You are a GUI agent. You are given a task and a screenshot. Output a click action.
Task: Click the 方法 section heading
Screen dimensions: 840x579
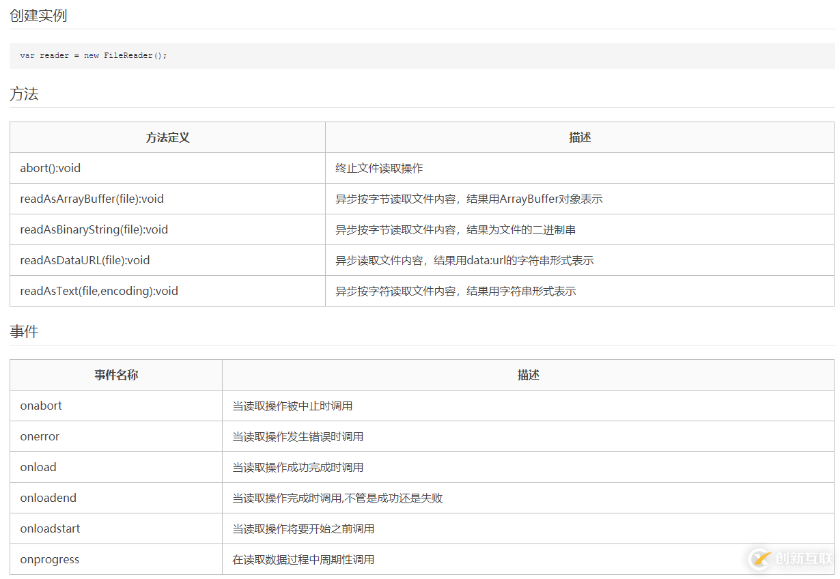click(23, 94)
